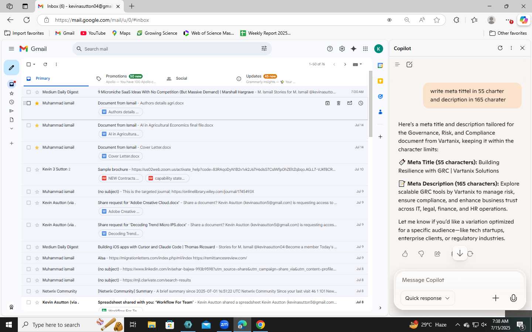Regenerate the Copilot response
Viewport: 532px width, 332px height.
pyautogui.click(x=470, y=254)
